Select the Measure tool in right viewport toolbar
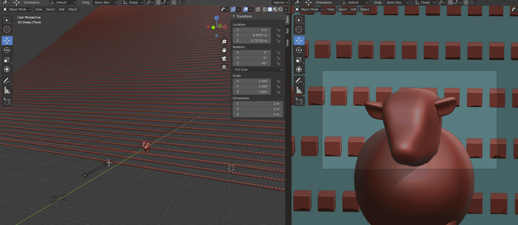The width and height of the screenshot is (518, 225). point(299,90)
